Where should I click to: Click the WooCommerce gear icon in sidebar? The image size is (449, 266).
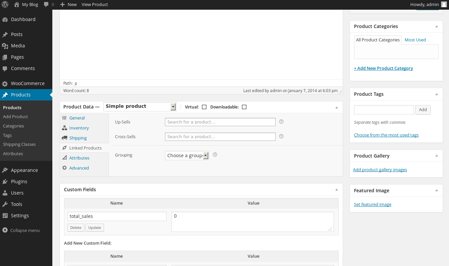click(5, 83)
